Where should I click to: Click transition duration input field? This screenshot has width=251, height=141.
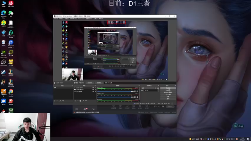[151, 91]
